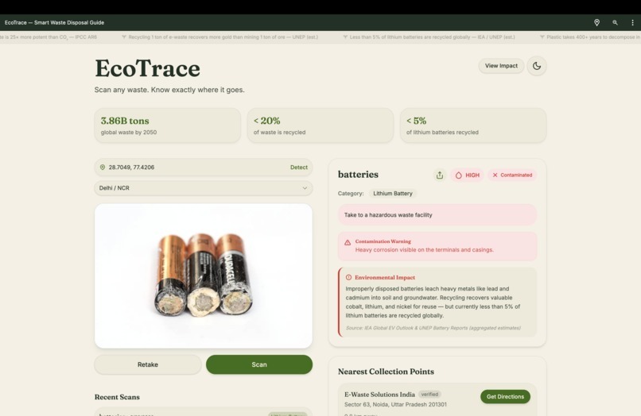Image resolution: width=641 pixels, height=416 pixels.
Task: Click the EcoTrace heading
Action: (x=148, y=68)
